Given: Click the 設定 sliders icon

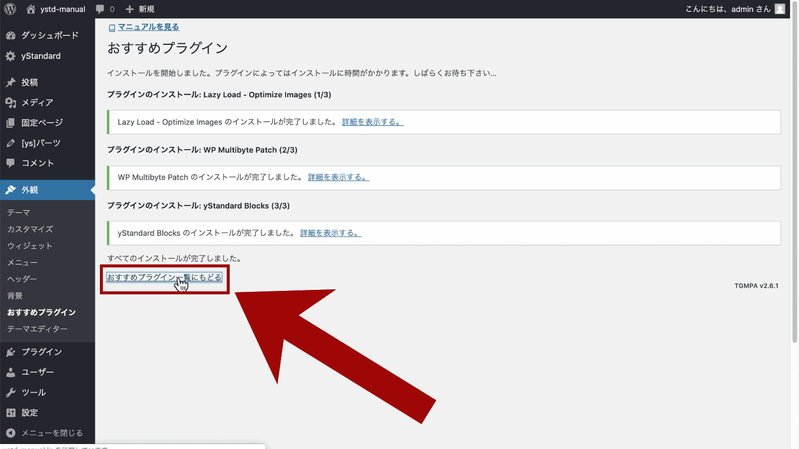Looking at the screenshot, I should click(x=10, y=413).
